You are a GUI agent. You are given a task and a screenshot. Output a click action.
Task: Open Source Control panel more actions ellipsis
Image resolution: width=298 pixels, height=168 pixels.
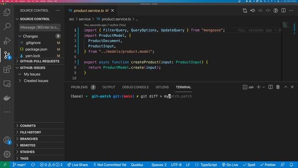[x=58, y=10]
